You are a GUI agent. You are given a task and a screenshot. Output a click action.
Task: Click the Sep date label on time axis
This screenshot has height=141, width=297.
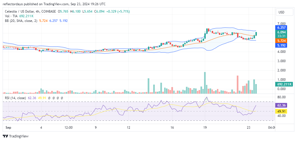click(9, 128)
